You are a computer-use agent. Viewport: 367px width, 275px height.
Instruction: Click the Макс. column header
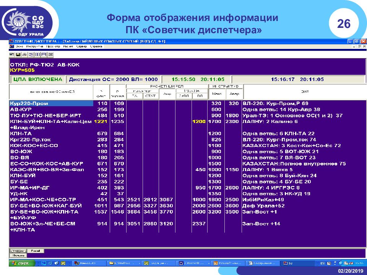(x=217, y=94)
